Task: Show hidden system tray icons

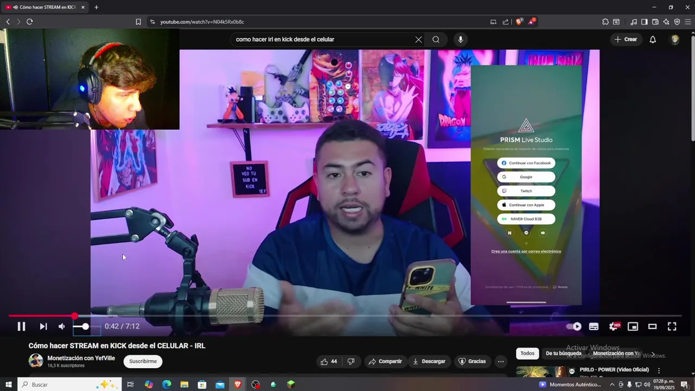Action: coord(612,384)
